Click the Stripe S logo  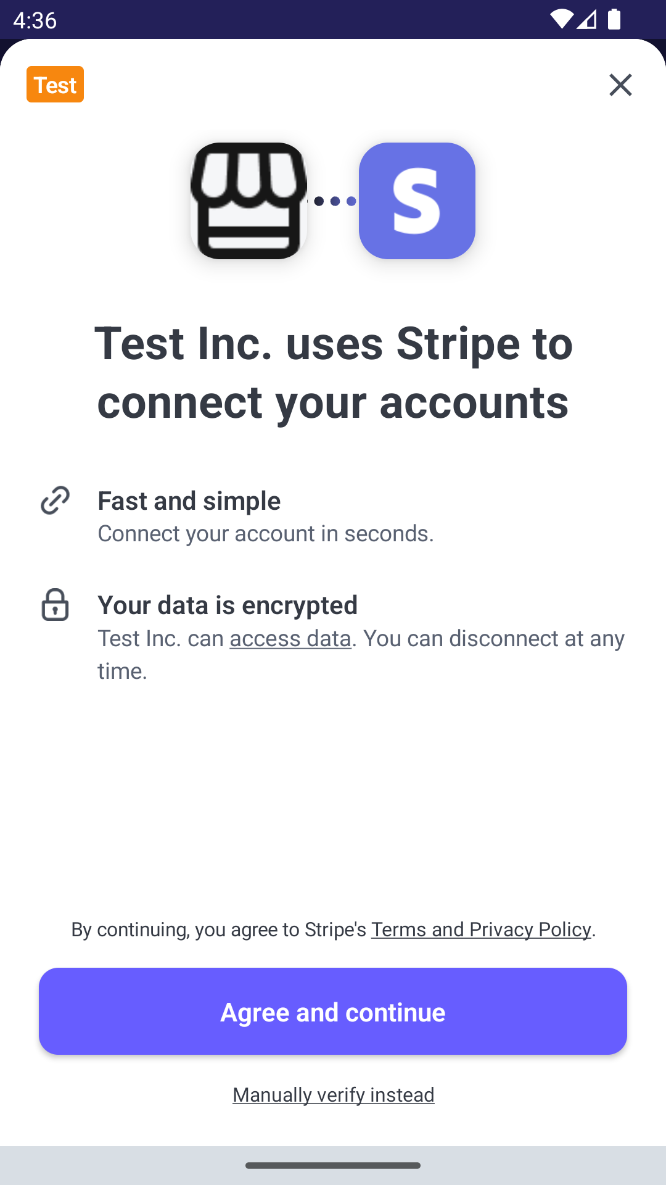coord(417,201)
